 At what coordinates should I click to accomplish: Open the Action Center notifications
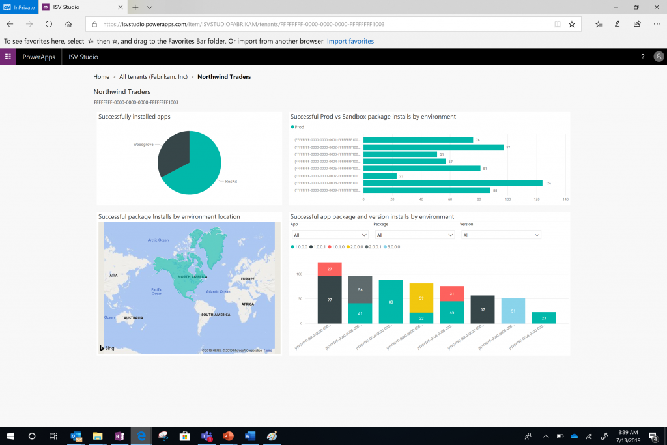[653, 436]
